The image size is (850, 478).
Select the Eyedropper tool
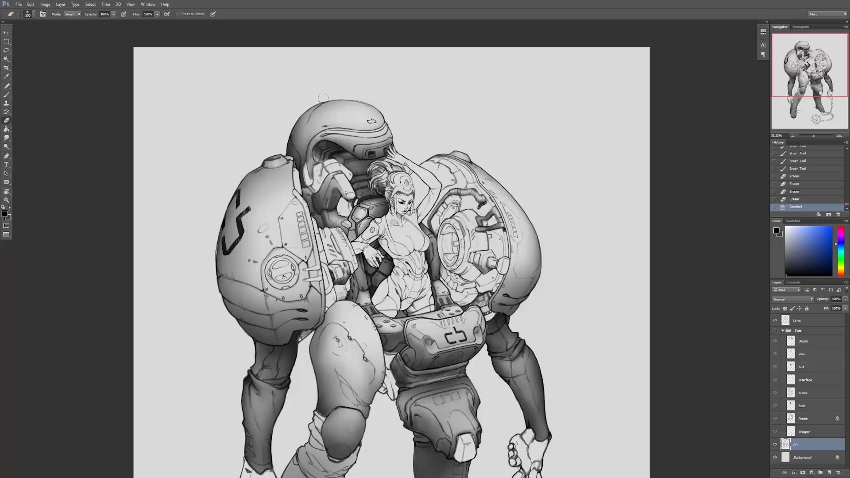[x=6, y=77]
